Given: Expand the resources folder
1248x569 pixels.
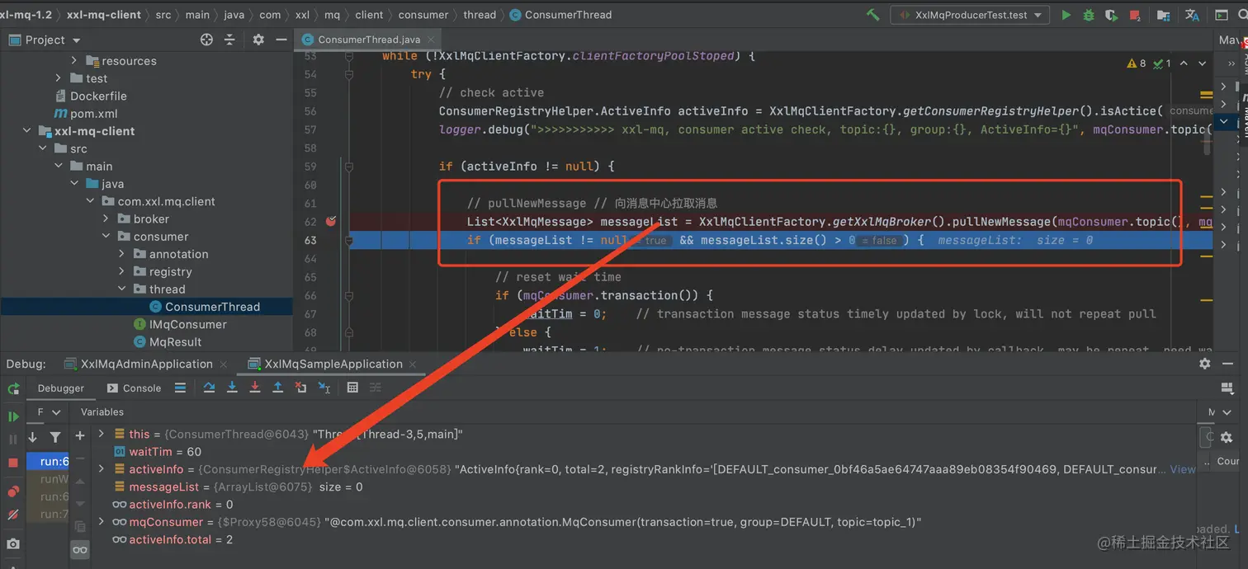Looking at the screenshot, I should click(x=73, y=60).
